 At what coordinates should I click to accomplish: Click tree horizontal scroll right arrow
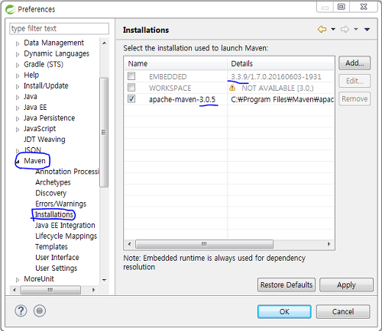coord(93,290)
